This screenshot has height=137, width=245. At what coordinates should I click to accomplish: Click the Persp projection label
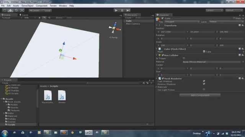113,37
